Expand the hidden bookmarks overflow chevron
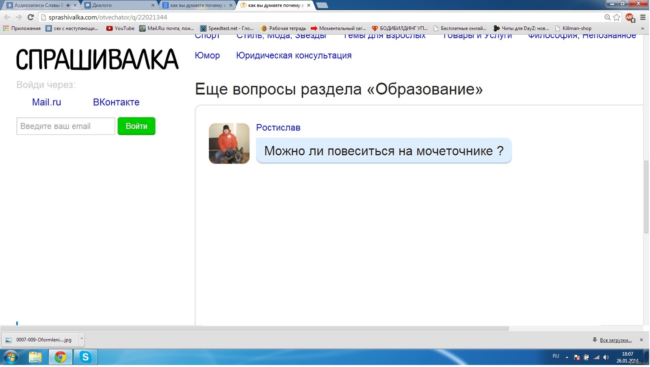The image size is (650, 367). click(642, 28)
